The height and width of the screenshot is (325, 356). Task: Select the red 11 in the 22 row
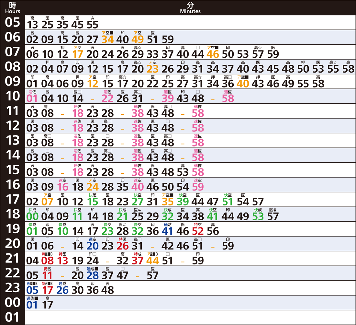click(x=47, y=275)
